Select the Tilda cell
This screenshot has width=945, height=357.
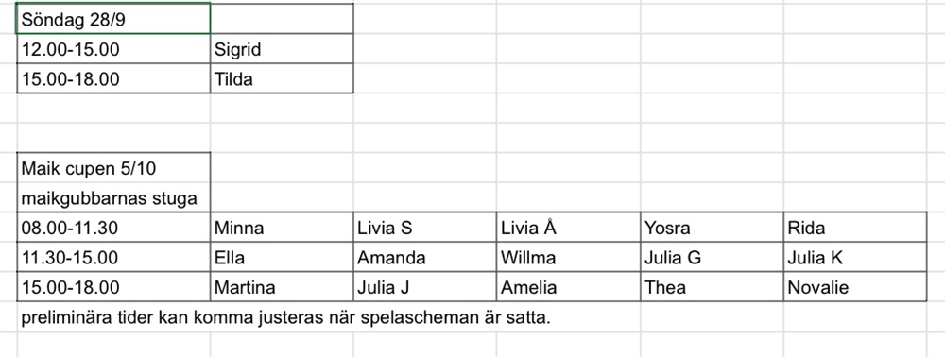[x=282, y=78]
